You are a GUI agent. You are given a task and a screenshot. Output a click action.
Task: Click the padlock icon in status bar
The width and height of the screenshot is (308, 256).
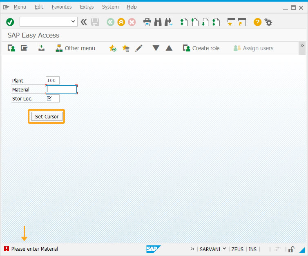(291, 249)
